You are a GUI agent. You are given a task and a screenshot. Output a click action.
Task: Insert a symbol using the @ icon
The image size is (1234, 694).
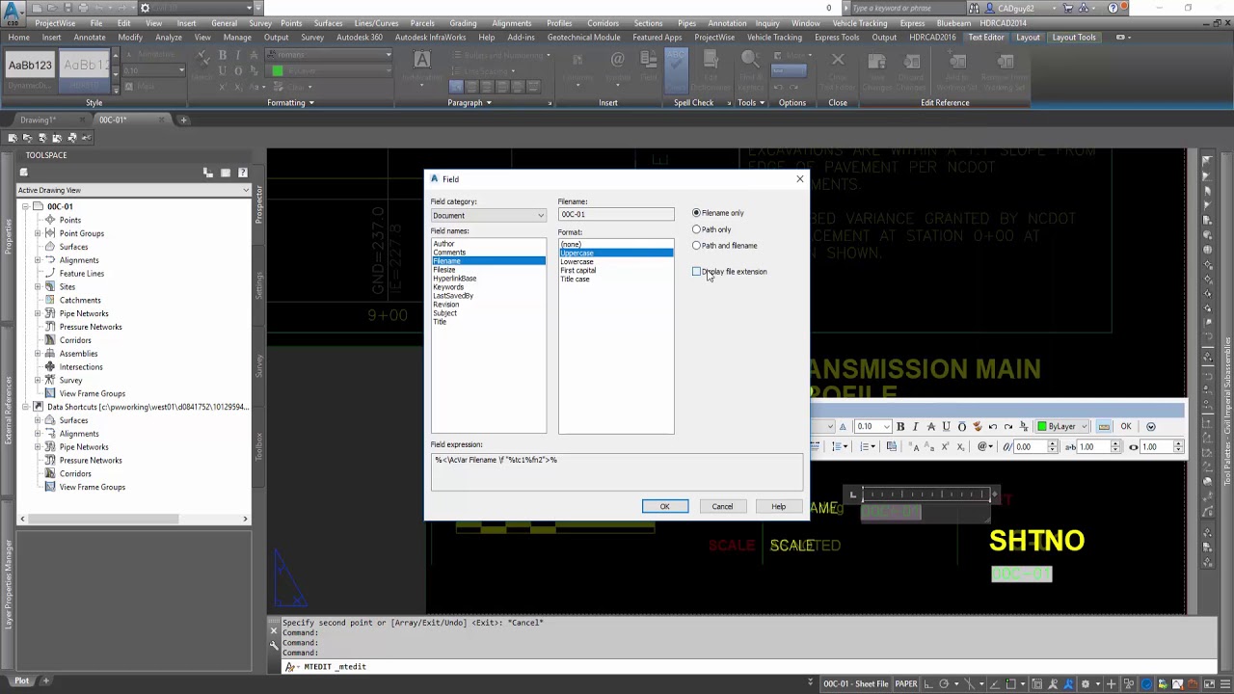coord(982,446)
